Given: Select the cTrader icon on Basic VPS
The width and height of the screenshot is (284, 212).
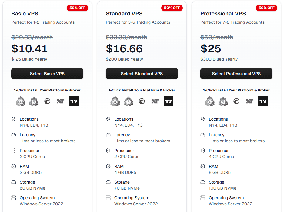Looking at the screenshot, I should click(47, 101).
